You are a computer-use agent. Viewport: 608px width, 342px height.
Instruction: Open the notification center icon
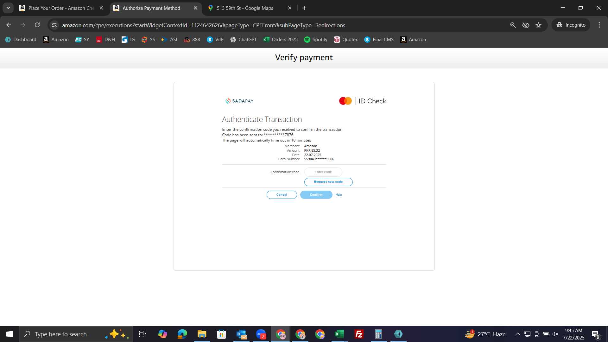(596, 334)
